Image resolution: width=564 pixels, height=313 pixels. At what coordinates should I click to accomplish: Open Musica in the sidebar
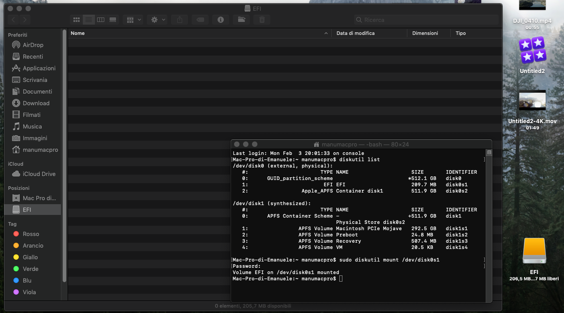coord(33,126)
